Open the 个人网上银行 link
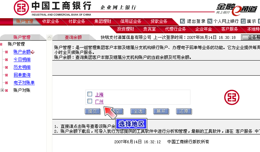The image size is (260, 152). coord(226,21)
